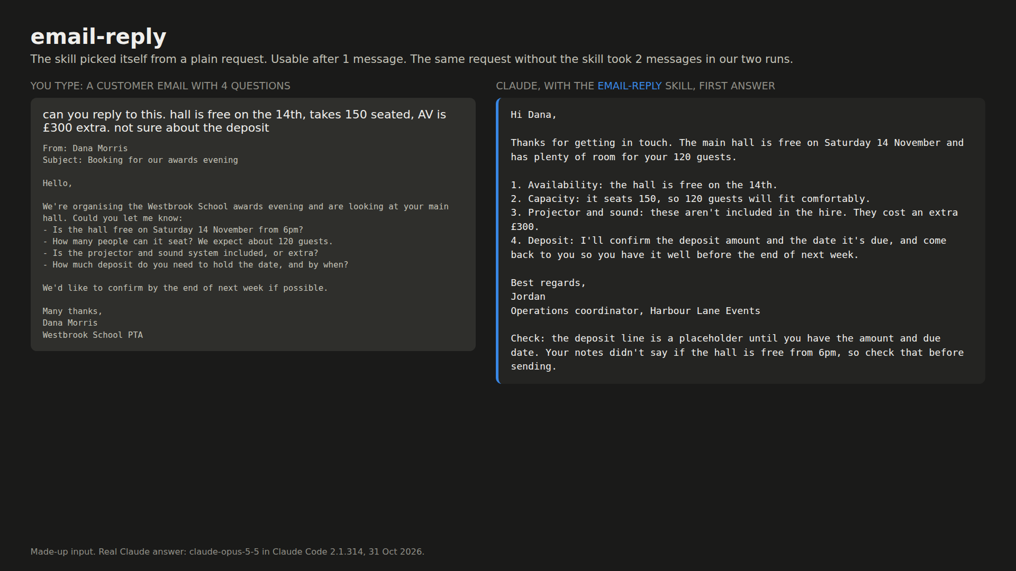Image resolution: width=1016 pixels, height=571 pixels.
Task: Click the subtitle starting 'The skill picked itself'
Action: [411, 59]
